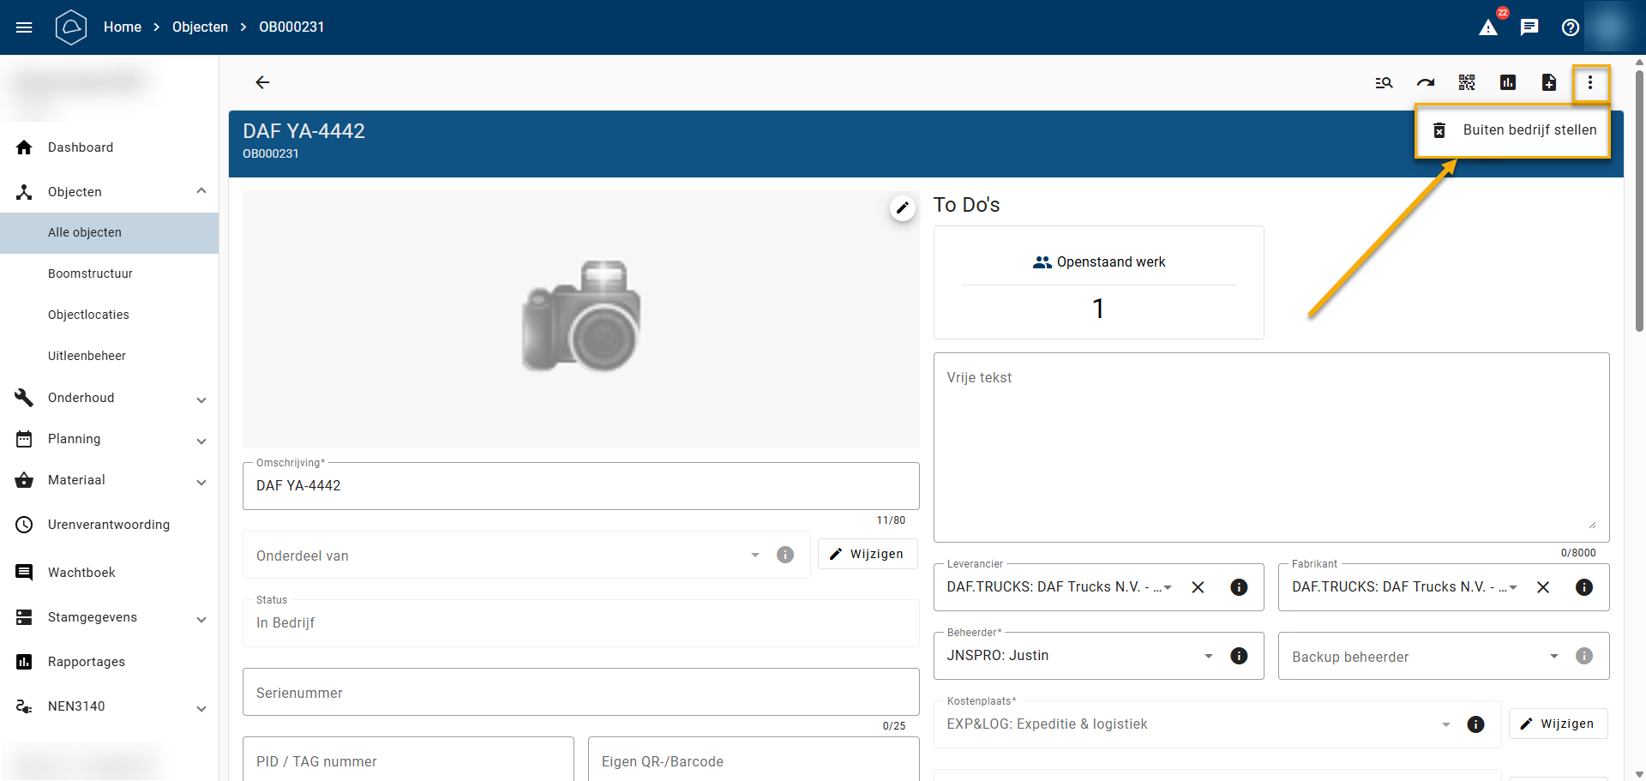1646x781 pixels.
Task: Click the back arrow button
Action: (x=262, y=82)
